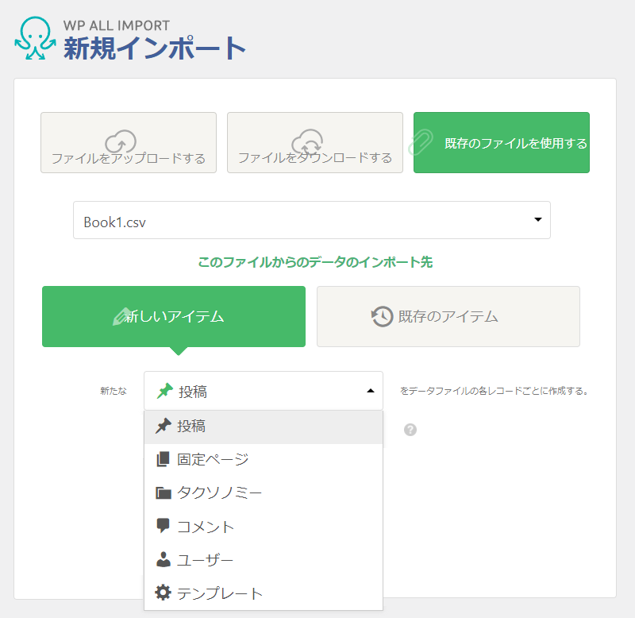Click the paperclip icon on the green button
635x618 pixels.
click(421, 143)
